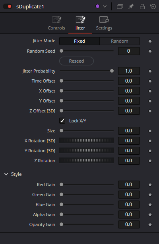Viewport: 159px width, 244px height.
Task: Click the Y Offset slider handle
Action: (x=62, y=101)
